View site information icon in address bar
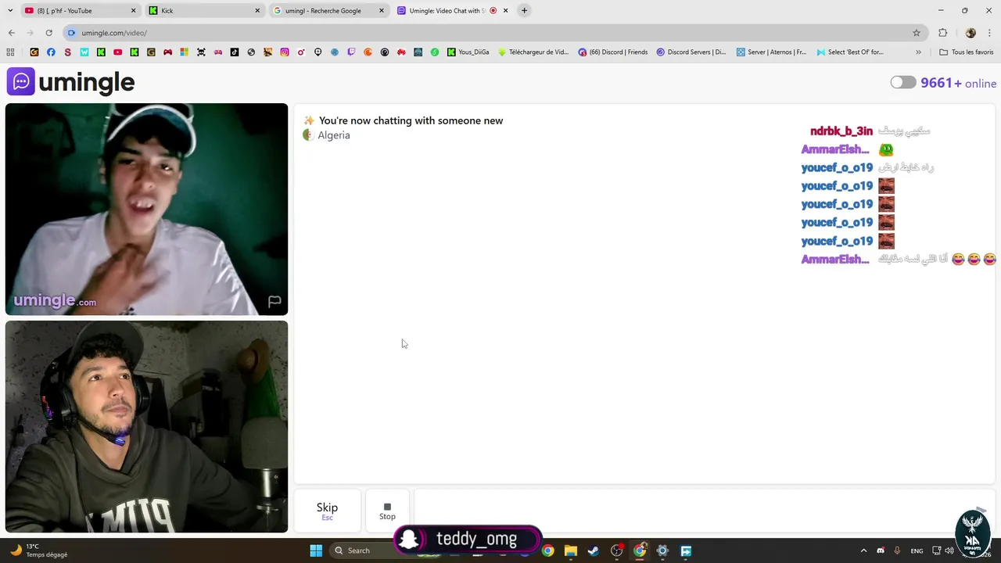Screen dimensions: 1001x563 [x=71, y=33]
